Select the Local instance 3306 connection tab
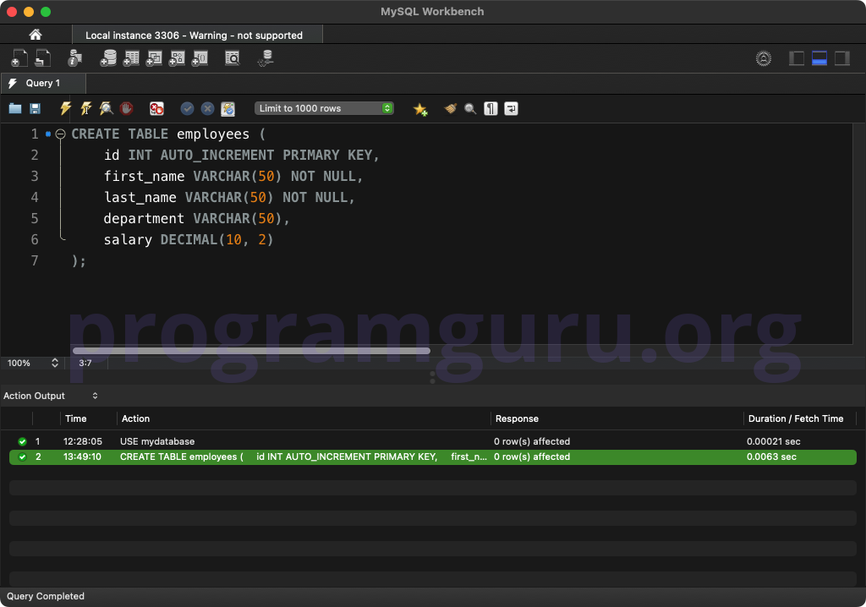 tap(197, 35)
